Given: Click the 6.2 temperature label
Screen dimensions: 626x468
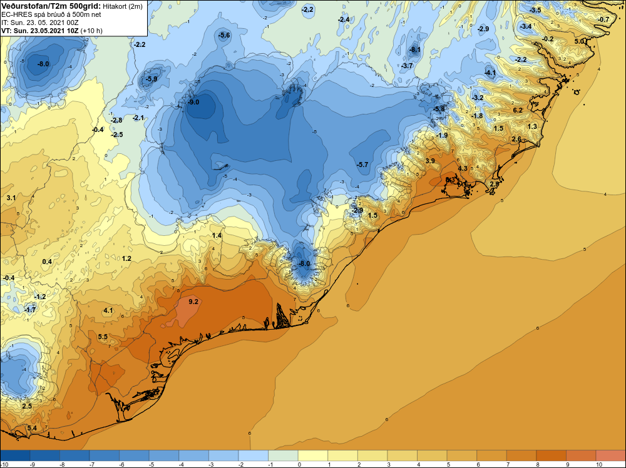Looking at the screenshot, I should pos(518,110).
